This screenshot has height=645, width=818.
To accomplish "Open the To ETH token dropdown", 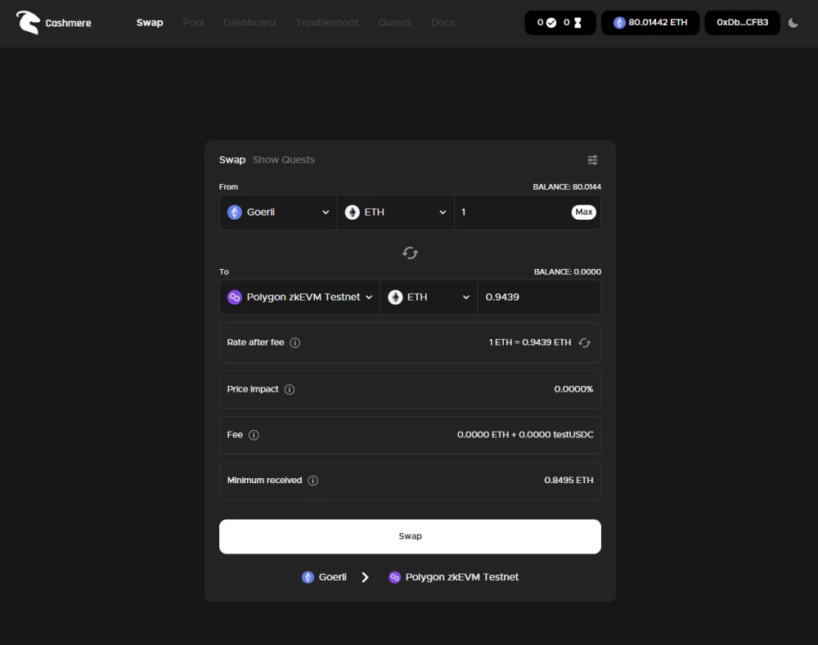I will point(429,298).
